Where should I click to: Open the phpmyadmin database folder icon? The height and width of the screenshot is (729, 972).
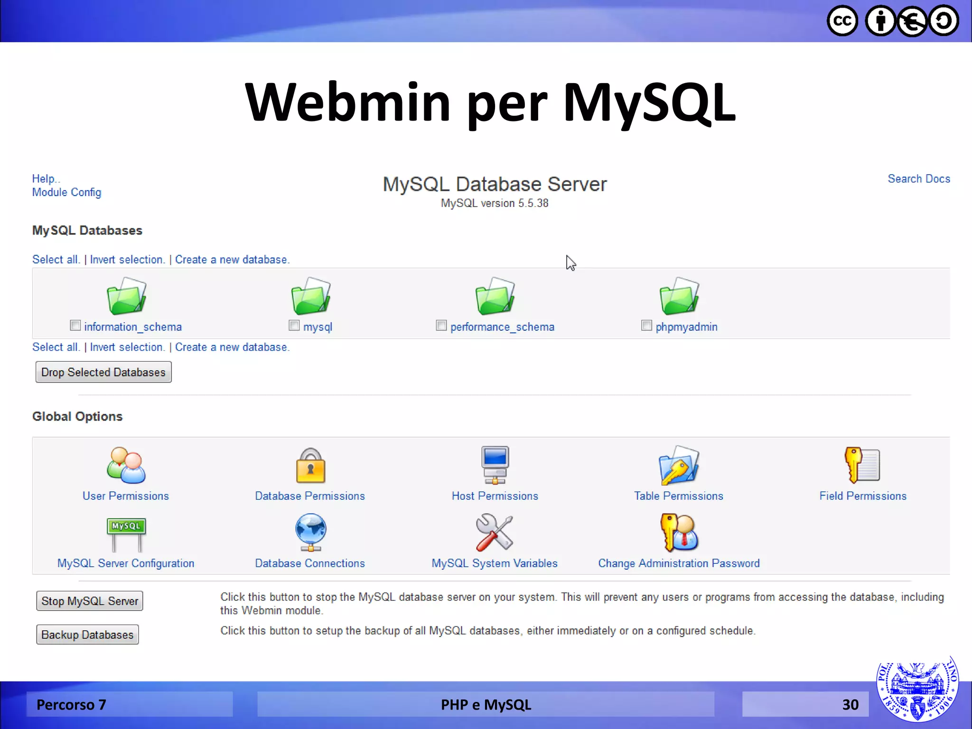coord(679,296)
